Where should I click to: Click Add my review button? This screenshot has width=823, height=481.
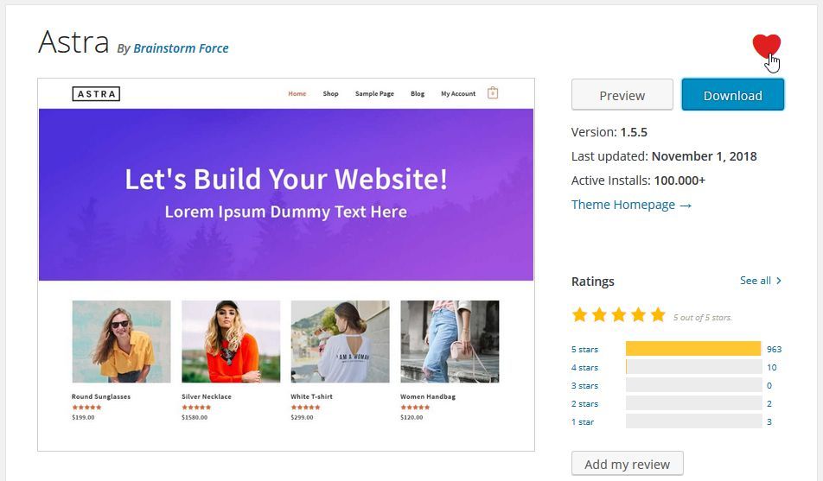pyautogui.click(x=627, y=464)
